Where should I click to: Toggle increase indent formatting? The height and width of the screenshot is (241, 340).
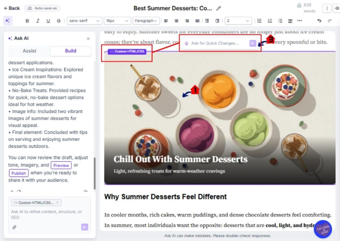pos(217,21)
